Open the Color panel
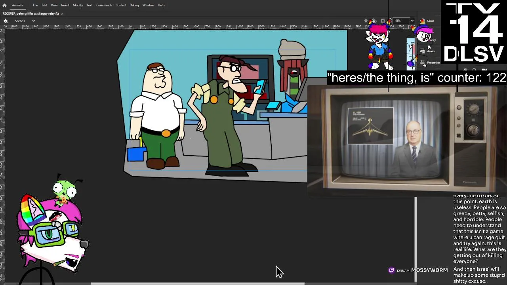507x285 pixels. [427, 21]
